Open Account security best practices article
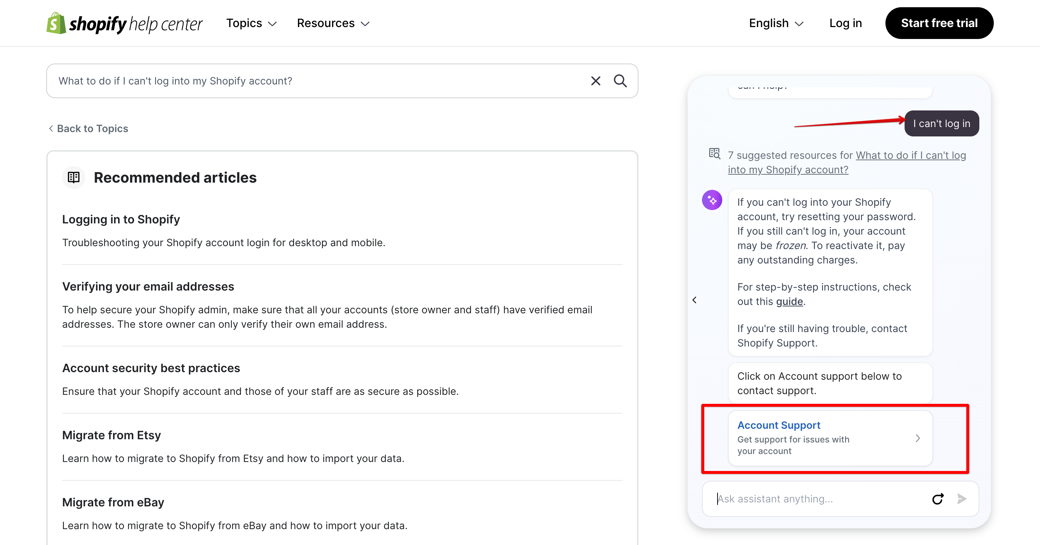The height and width of the screenshot is (545, 1040). 151,368
